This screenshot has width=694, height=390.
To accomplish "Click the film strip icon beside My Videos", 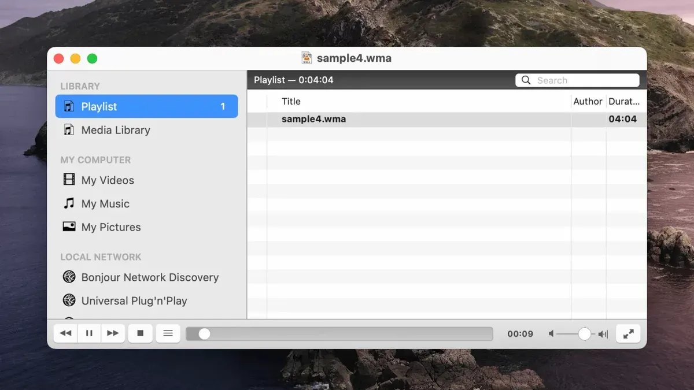I will tap(69, 180).
